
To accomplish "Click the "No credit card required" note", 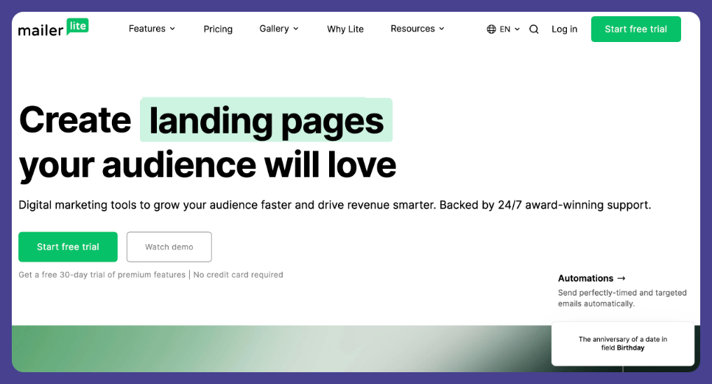I will (238, 275).
